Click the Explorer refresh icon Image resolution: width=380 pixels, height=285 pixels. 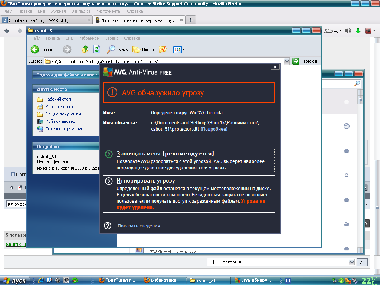coord(97,49)
